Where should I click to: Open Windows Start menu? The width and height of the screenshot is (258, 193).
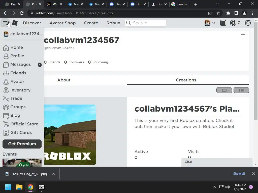click(x=8, y=187)
